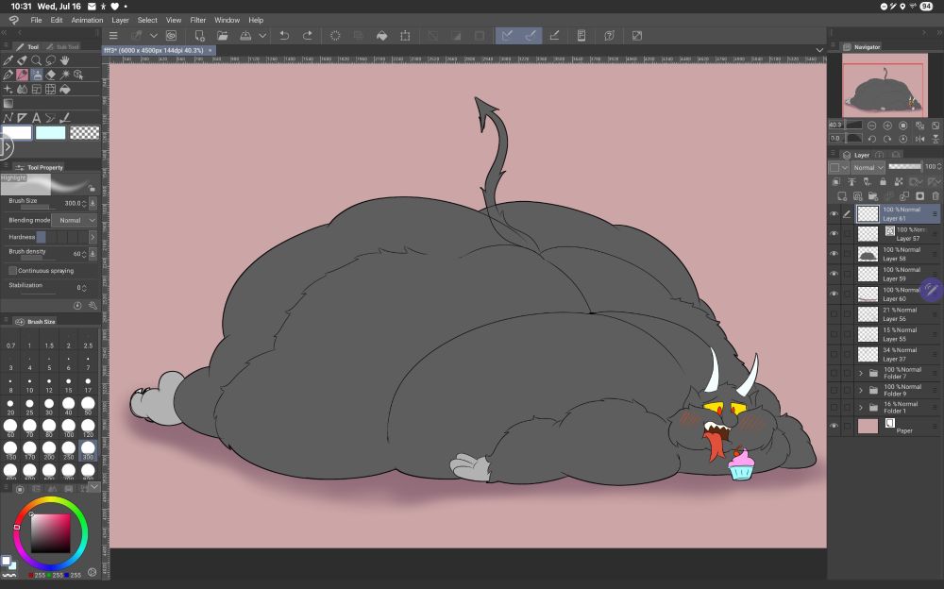Hide Layer 58 with its eye icon
Screen dimensions: 944x589
coord(834,254)
